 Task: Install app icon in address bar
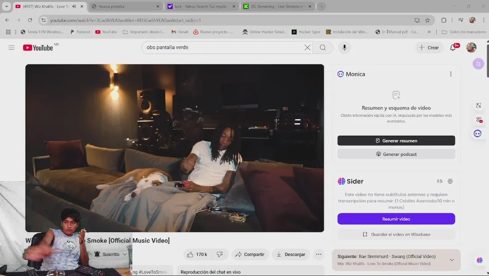tap(417, 20)
